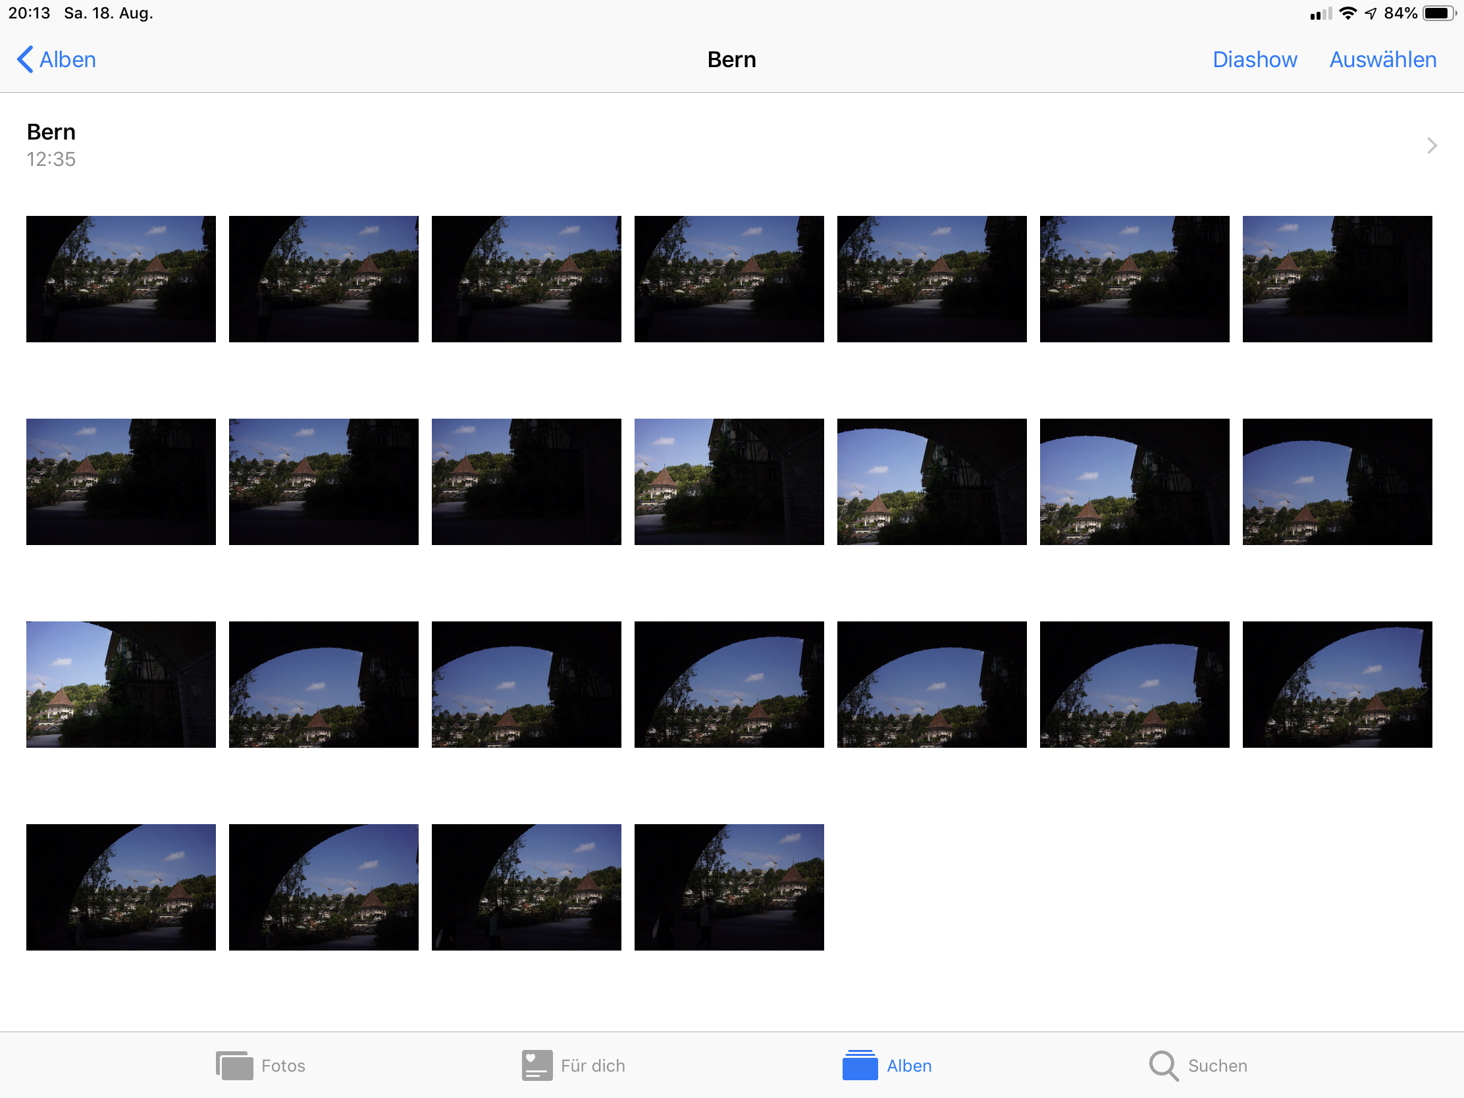Tap the Wi-Fi icon in status bar
The height and width of the screenshot is (1098, 1464).
tap(1347, 13)
